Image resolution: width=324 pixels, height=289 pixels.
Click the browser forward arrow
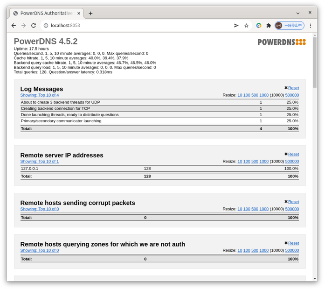pos(24,26)
